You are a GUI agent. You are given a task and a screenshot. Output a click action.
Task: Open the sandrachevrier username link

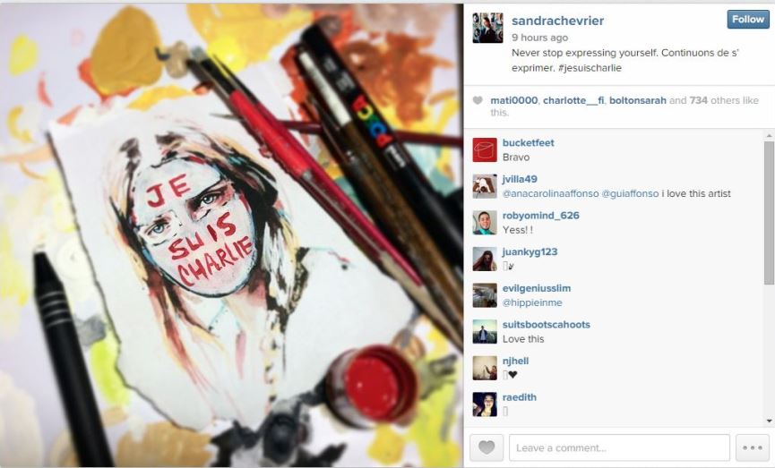click(557, 21)
